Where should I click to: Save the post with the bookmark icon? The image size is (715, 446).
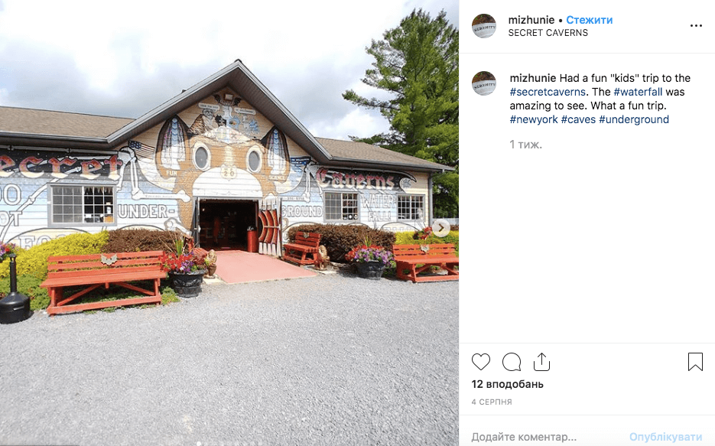(x=695, y=362)
